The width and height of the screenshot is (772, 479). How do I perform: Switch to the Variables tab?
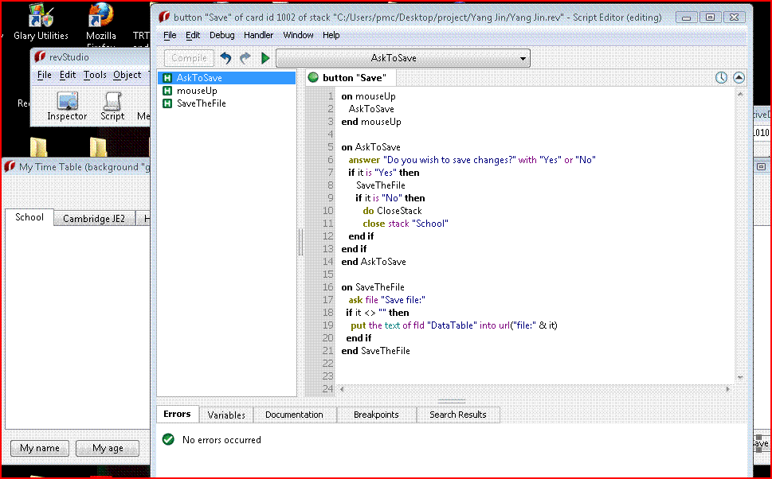click(226, 415)
